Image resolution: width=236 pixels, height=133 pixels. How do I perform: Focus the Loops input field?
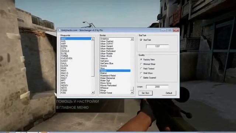coord(157,87)
